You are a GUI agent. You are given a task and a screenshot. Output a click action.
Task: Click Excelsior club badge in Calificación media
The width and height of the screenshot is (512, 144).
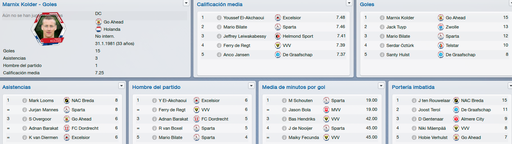click(277, 18)
